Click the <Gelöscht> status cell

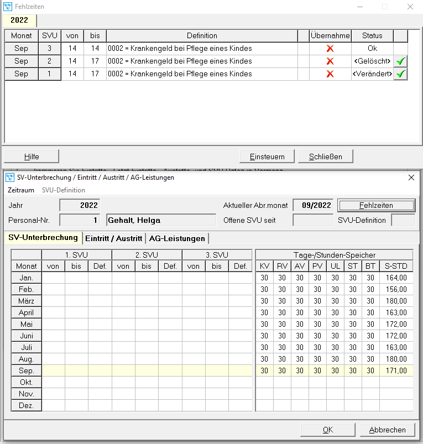pos(372,61)
